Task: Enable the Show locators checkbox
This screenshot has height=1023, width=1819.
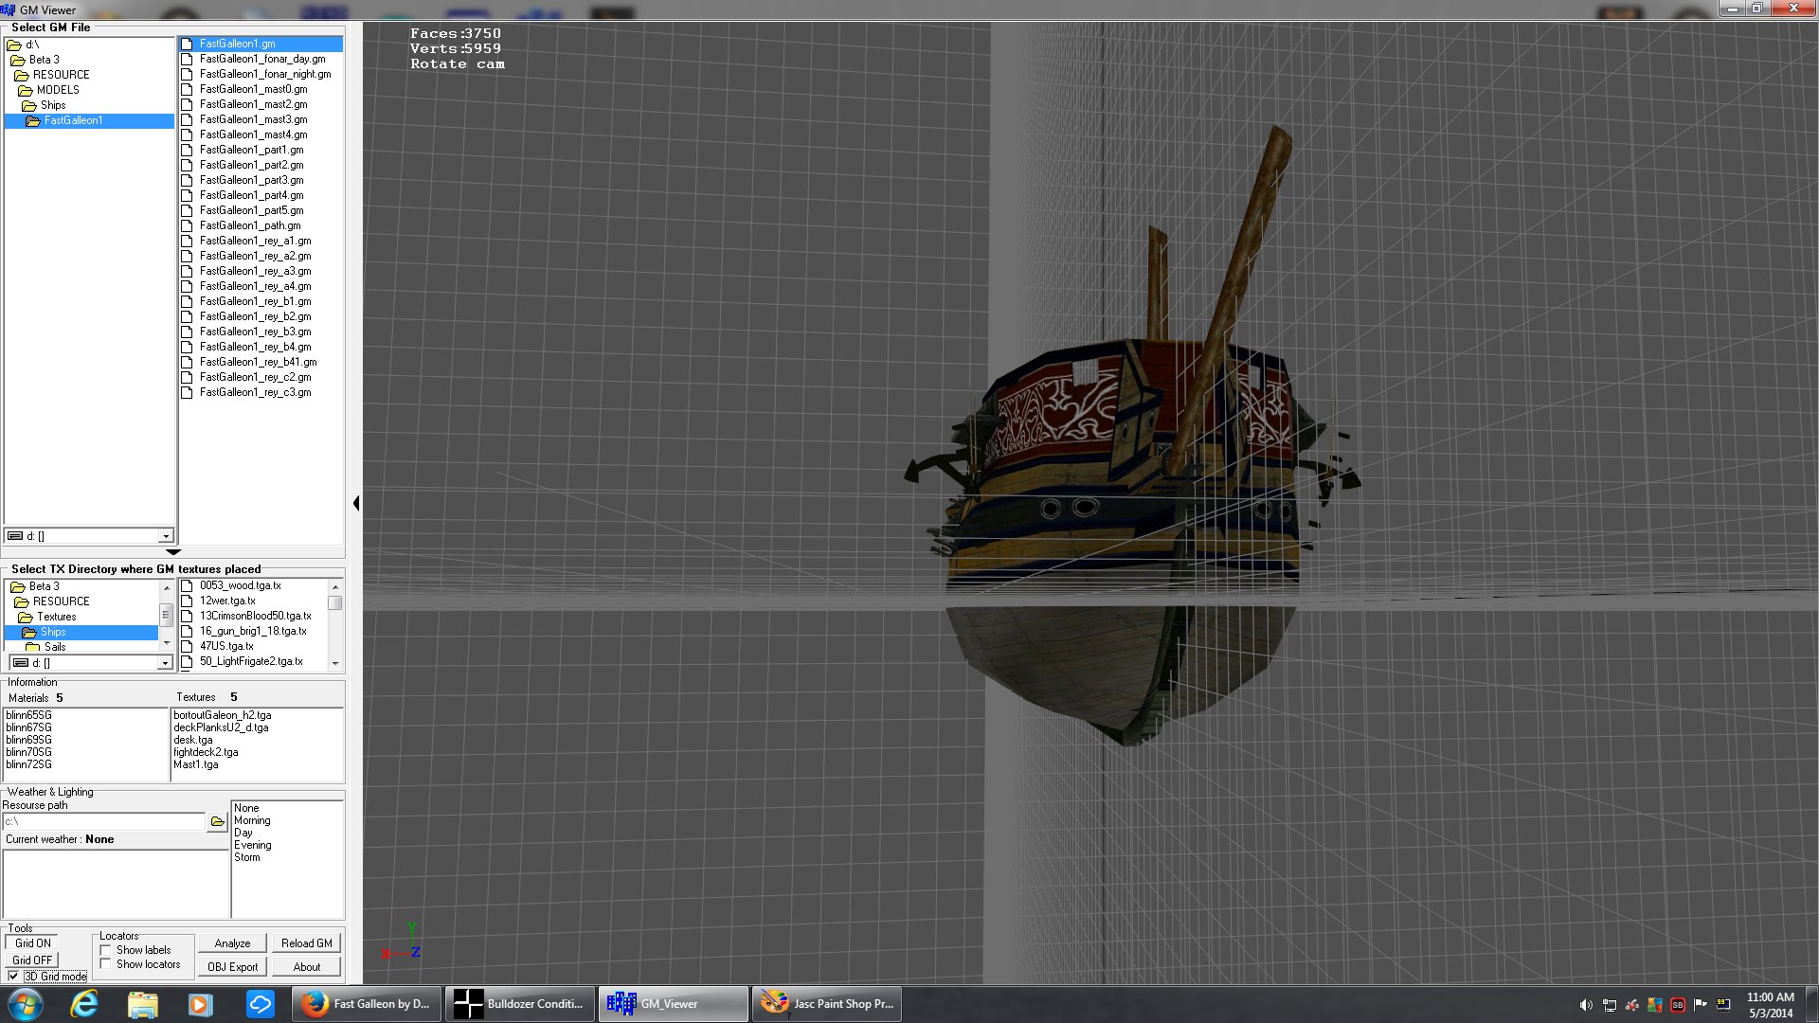Action: coord(106,964)
